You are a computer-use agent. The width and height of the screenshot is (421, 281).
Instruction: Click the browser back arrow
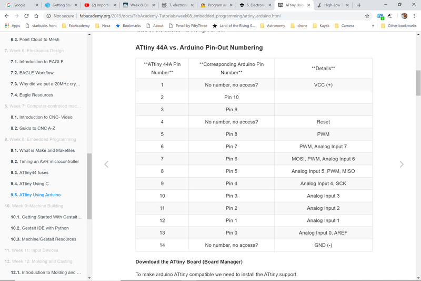[7, 16]
